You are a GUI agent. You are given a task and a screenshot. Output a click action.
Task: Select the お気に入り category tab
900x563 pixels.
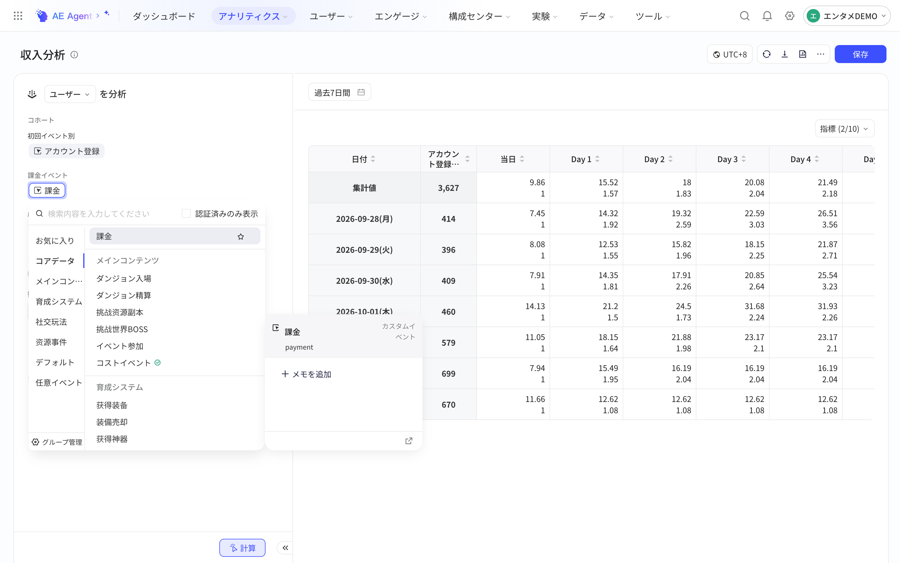(x=55, y=241)
